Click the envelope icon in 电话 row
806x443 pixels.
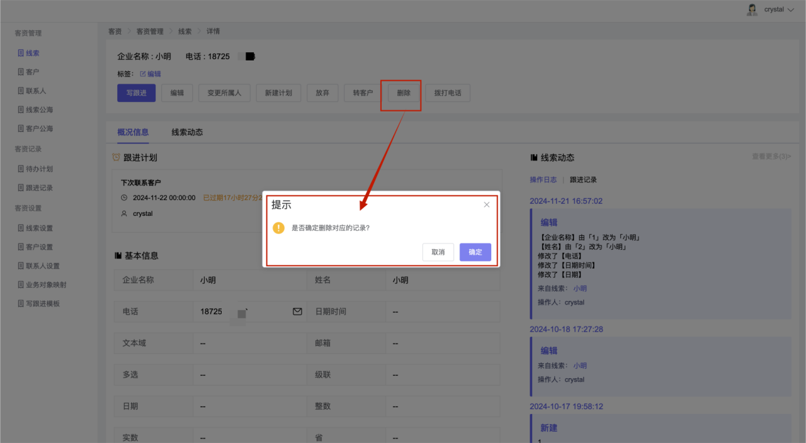point(297,311)
